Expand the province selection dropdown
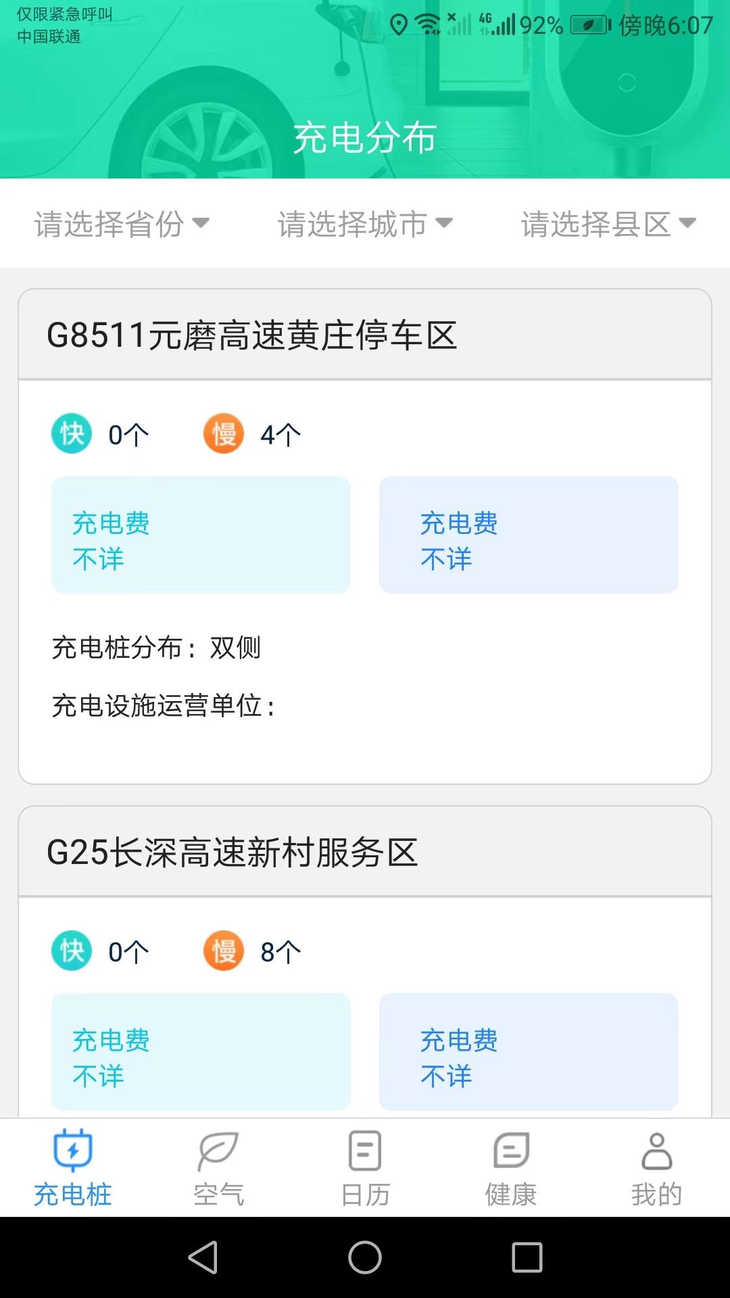This screenshot has width=730, height=1298. point(122,224)
